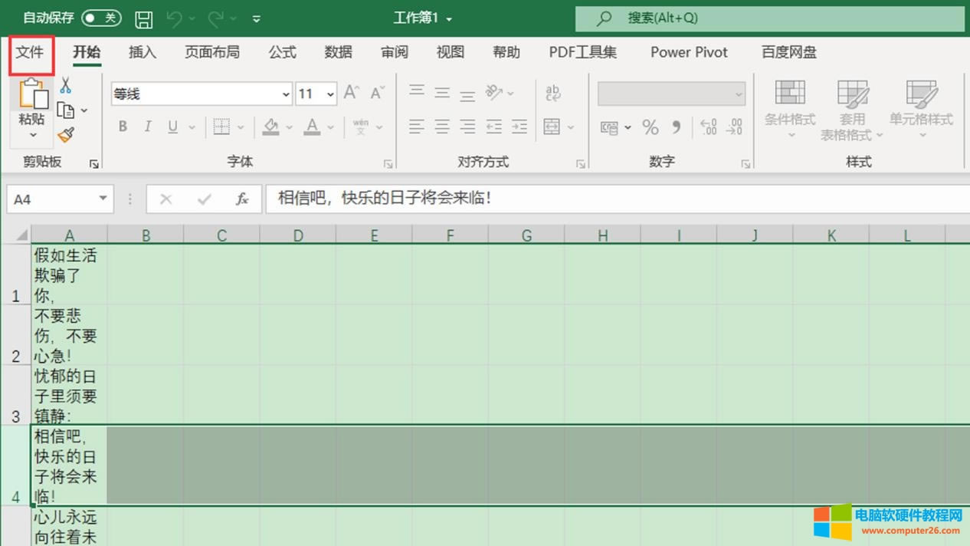Apply percentage number format
The image size is (970, 546).
tap(650, 127)
